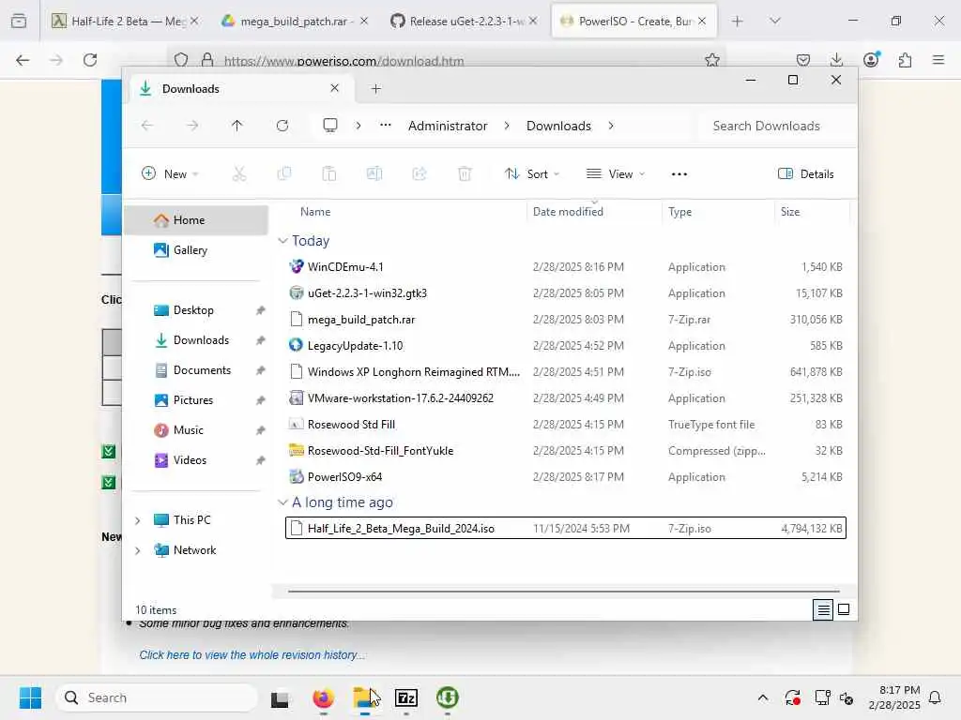Click the Copy icon in Explorer toolbar

(x=283, y=173)
